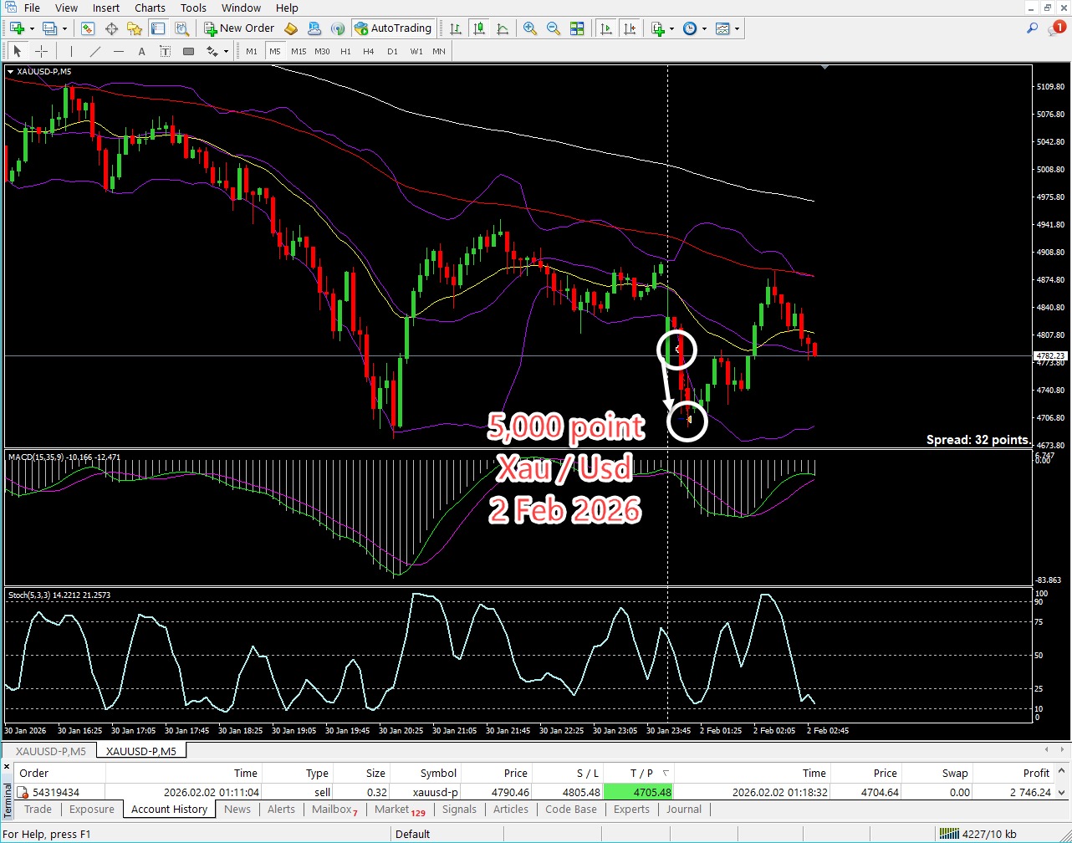Image resolution: width=1072 pixels, height=843 pixels.
Task: Zoom out of the chart
Action: [x=553, y=28]
